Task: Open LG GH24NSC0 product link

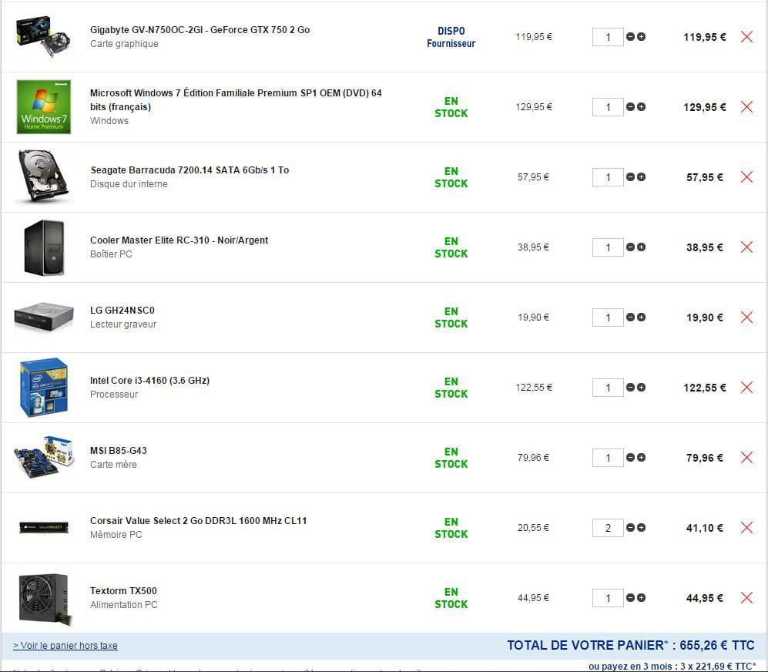Action: tap(122, 311)
